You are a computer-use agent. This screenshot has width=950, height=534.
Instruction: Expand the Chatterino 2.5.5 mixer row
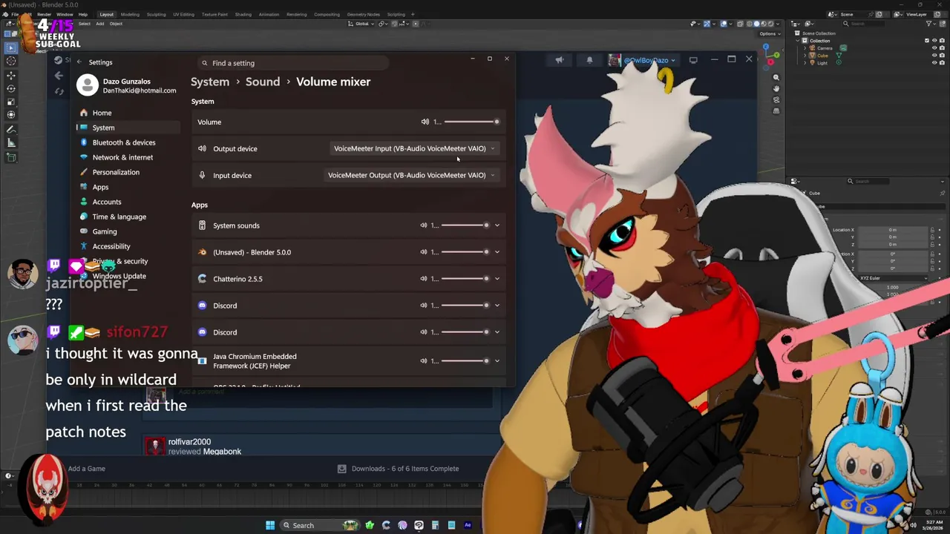point(497,279)
